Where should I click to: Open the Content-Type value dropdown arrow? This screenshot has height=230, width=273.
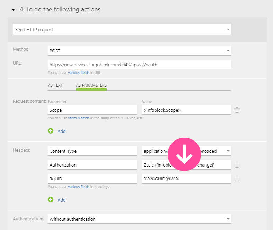coord(228,151)
